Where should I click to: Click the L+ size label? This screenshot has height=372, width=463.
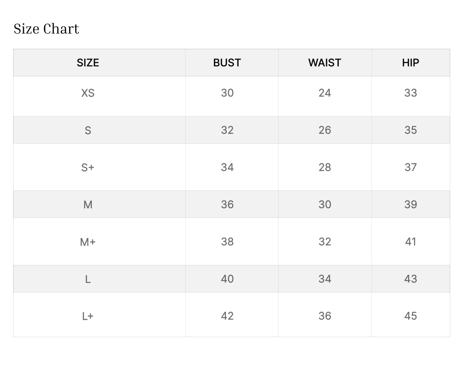click(88, 316)
